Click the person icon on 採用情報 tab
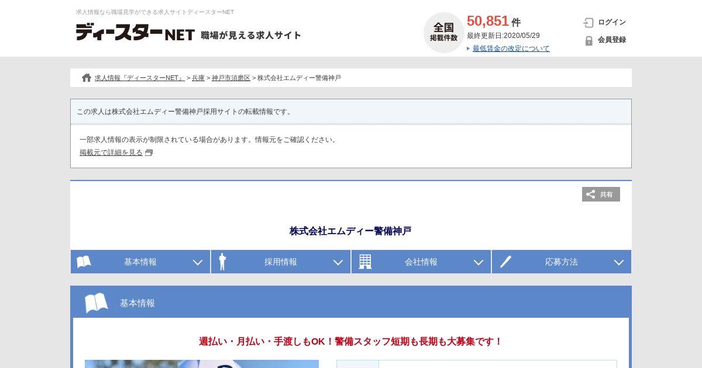Viewport: 702px width, 368px height. coord(222,262)
